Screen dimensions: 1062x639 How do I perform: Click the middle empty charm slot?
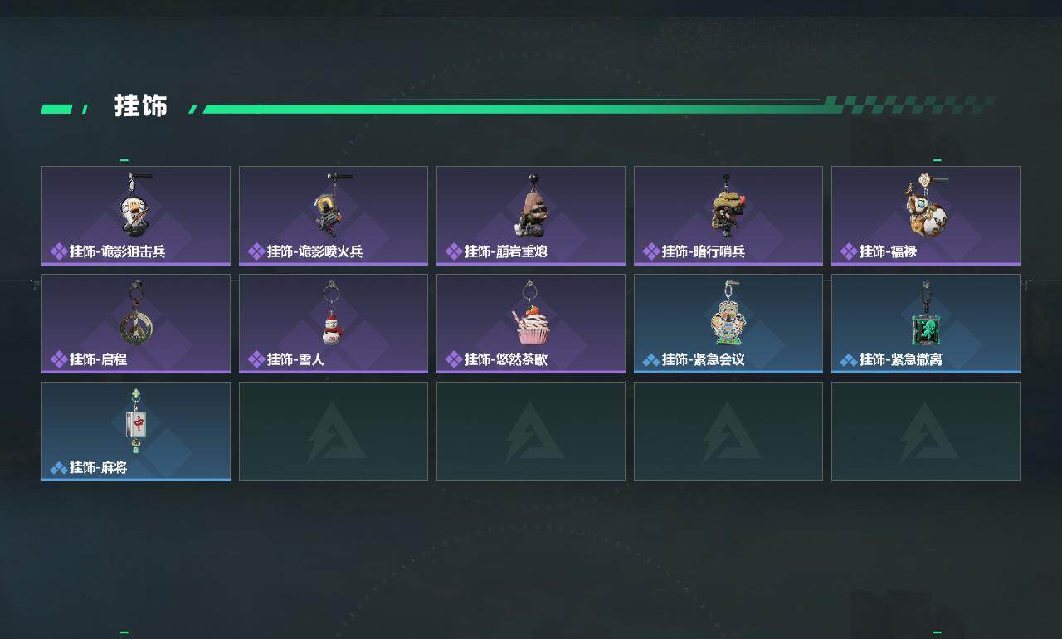[x=531, y=432]
